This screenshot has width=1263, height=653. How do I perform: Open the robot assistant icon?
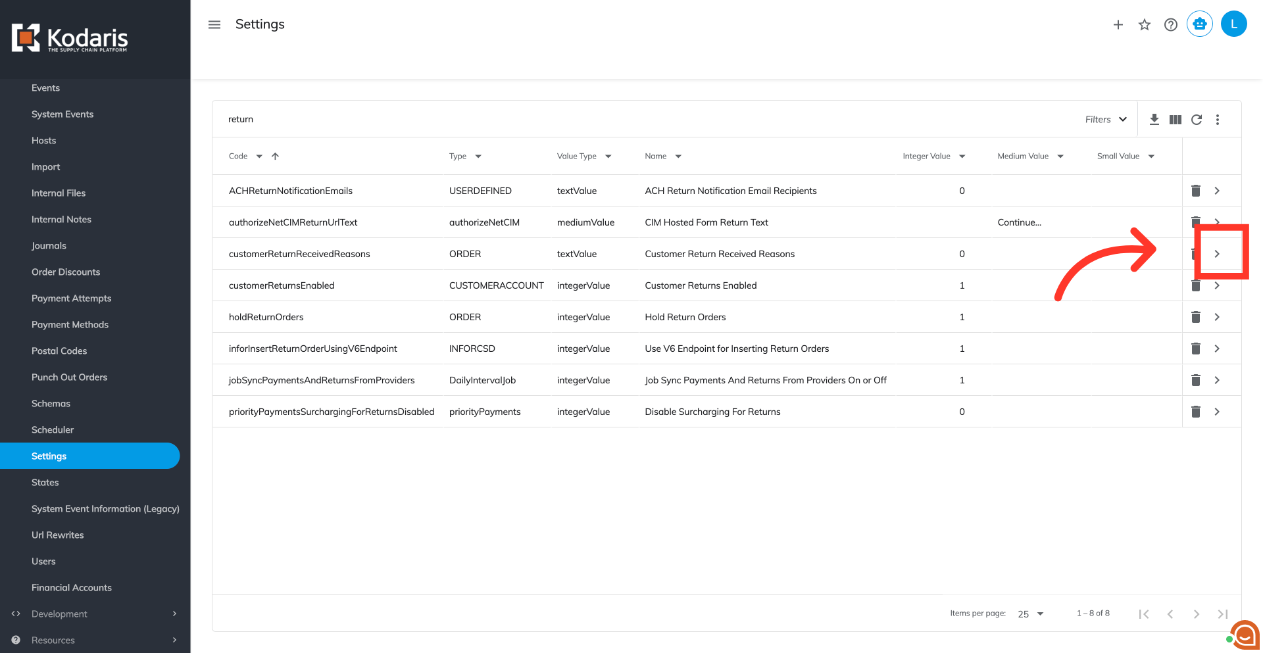[x=1200, y=24]
